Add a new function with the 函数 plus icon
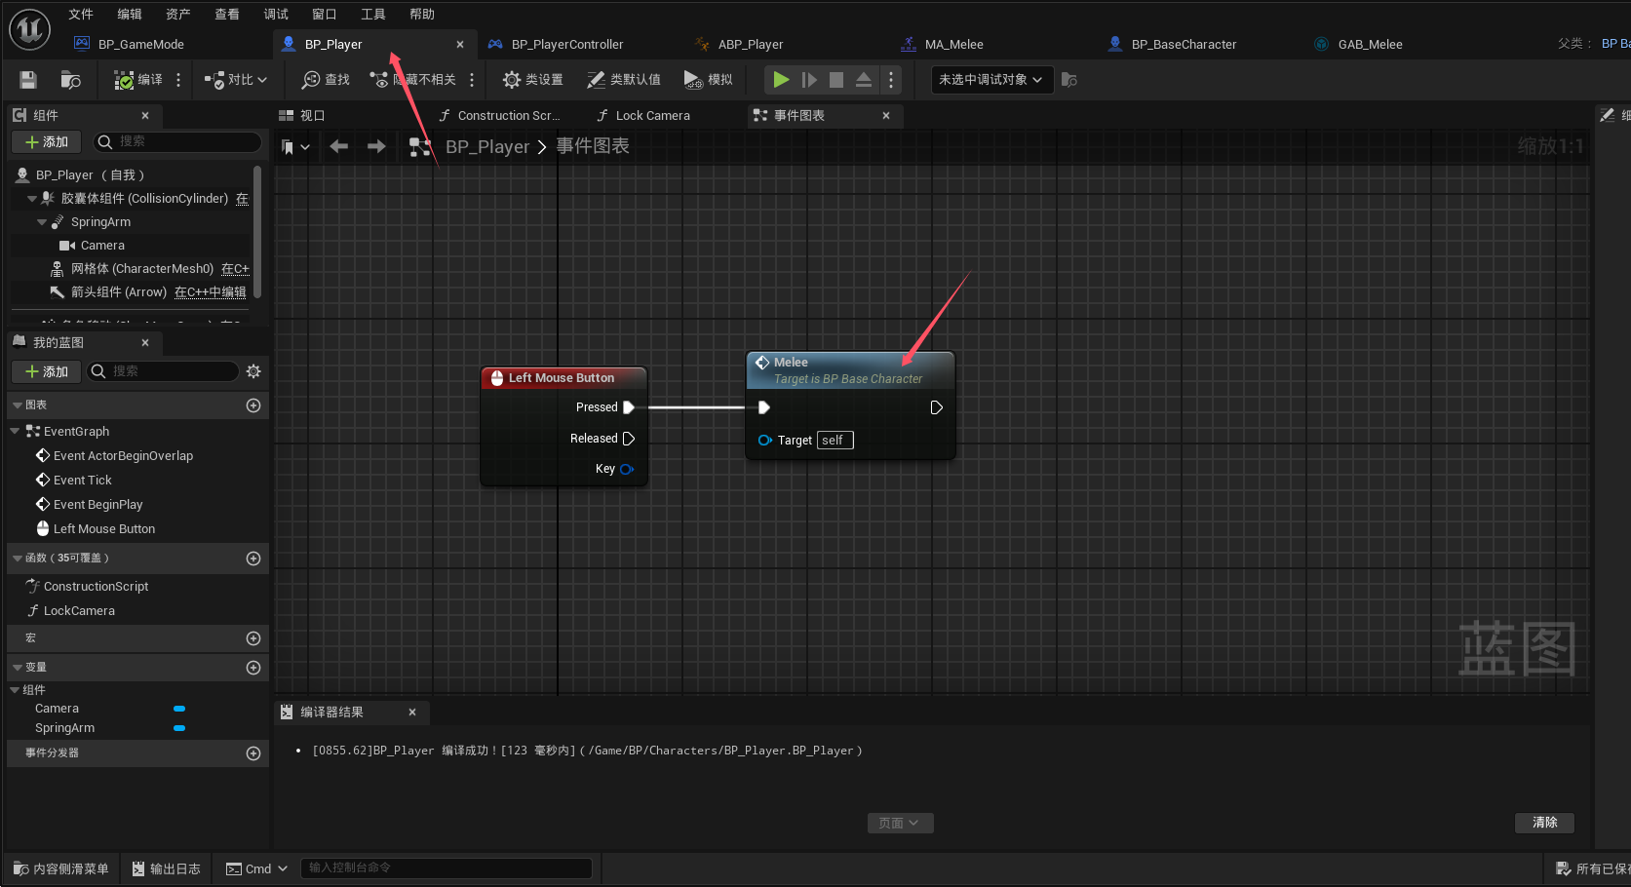 (253, 559)
